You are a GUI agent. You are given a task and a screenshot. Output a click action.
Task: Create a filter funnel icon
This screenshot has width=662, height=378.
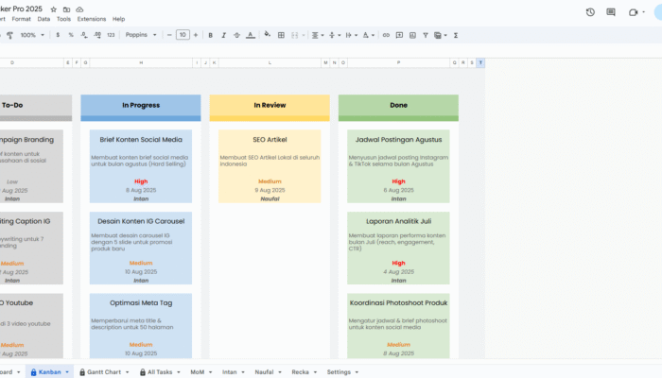(426, 35)
